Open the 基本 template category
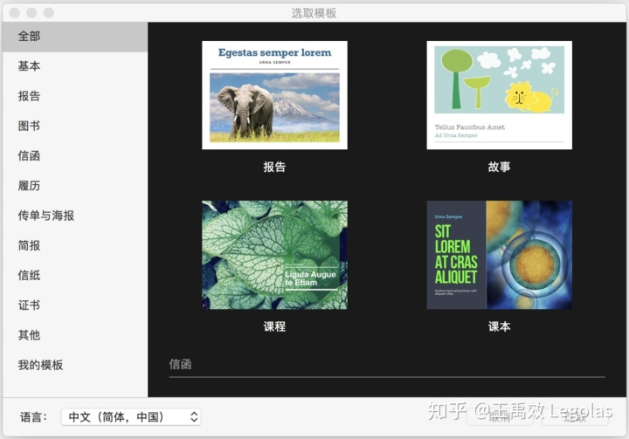This screenshot has width=629, height=439. coord(75,66)
